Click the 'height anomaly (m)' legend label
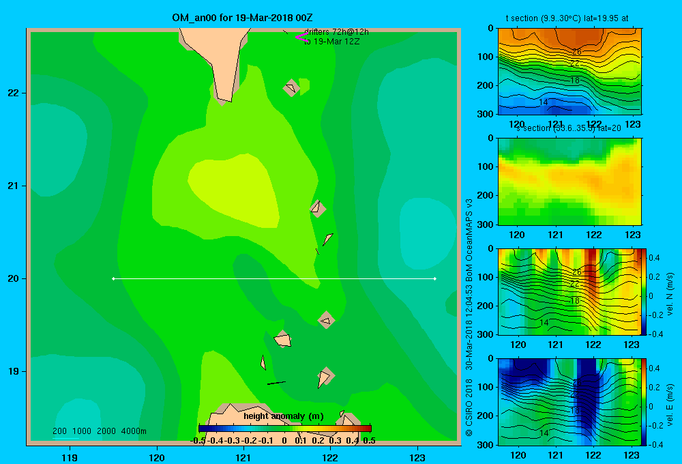The height and width of the screenshot is (464, 682). tap(284, 416)
